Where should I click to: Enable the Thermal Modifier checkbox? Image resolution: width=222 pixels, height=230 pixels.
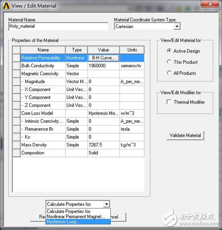tap(169, 102)
